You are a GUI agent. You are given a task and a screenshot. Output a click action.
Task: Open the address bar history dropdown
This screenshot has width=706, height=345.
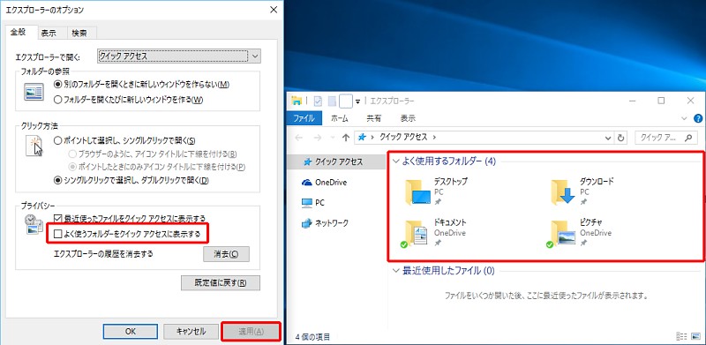coord(608,138)
